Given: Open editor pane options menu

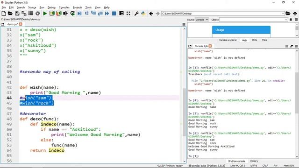Looking at the screenshot, I should 184,24.
